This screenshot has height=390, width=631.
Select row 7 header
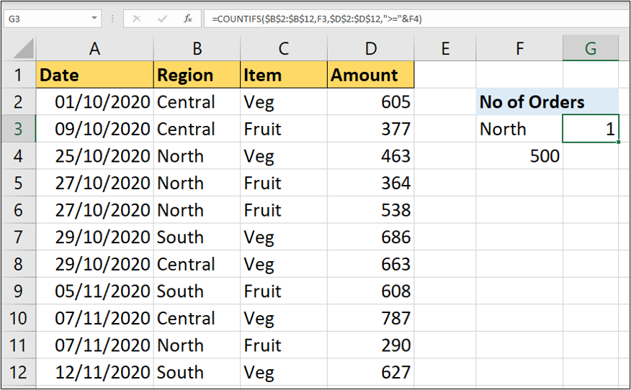[18, 237]
